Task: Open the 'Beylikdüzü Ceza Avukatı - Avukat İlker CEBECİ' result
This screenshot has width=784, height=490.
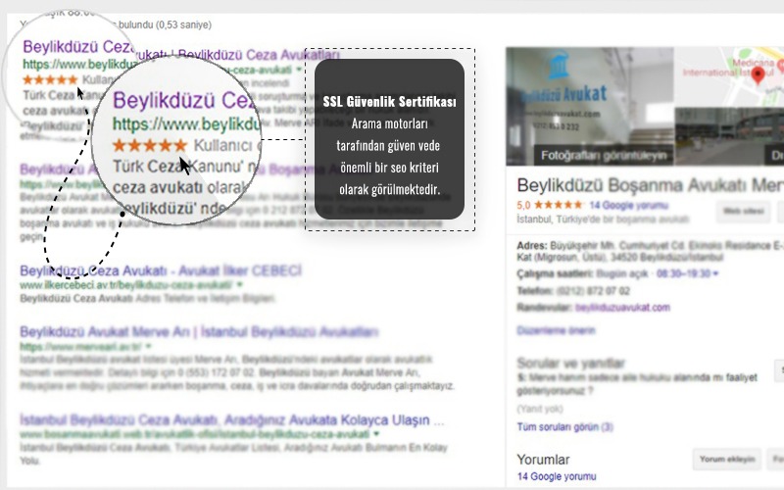Action: coord(161,270)
